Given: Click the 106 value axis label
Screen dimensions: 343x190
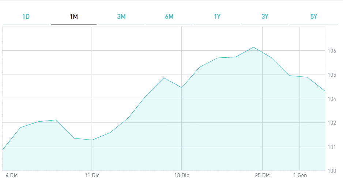Looking at the screenshot, I should (x=332, y=51).
